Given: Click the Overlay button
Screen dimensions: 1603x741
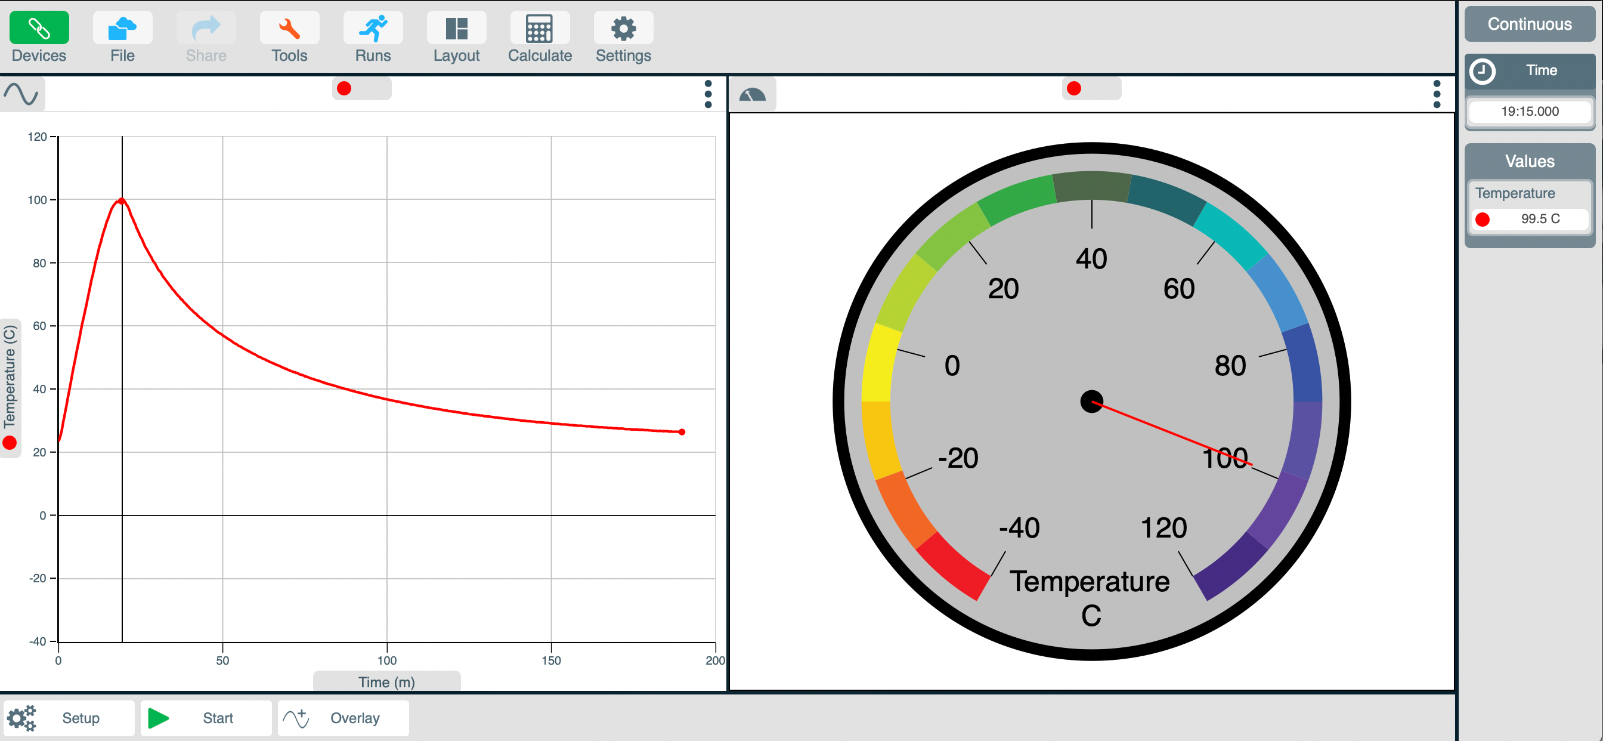Looking at the screenshot, I should [x=343, y=718].
